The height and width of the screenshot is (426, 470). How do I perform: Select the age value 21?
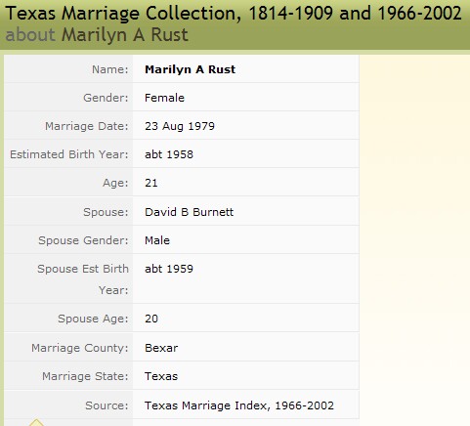[151, 183]
